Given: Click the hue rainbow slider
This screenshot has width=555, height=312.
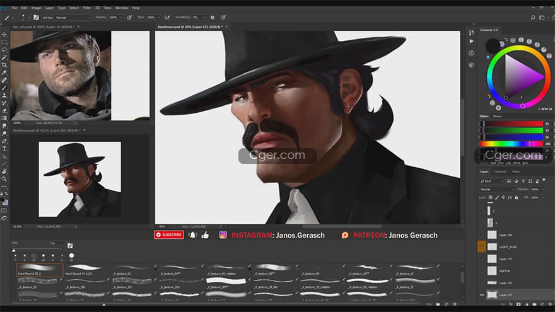Looking at the screenshot, I should pyautogui.click(x=511, y=144).
